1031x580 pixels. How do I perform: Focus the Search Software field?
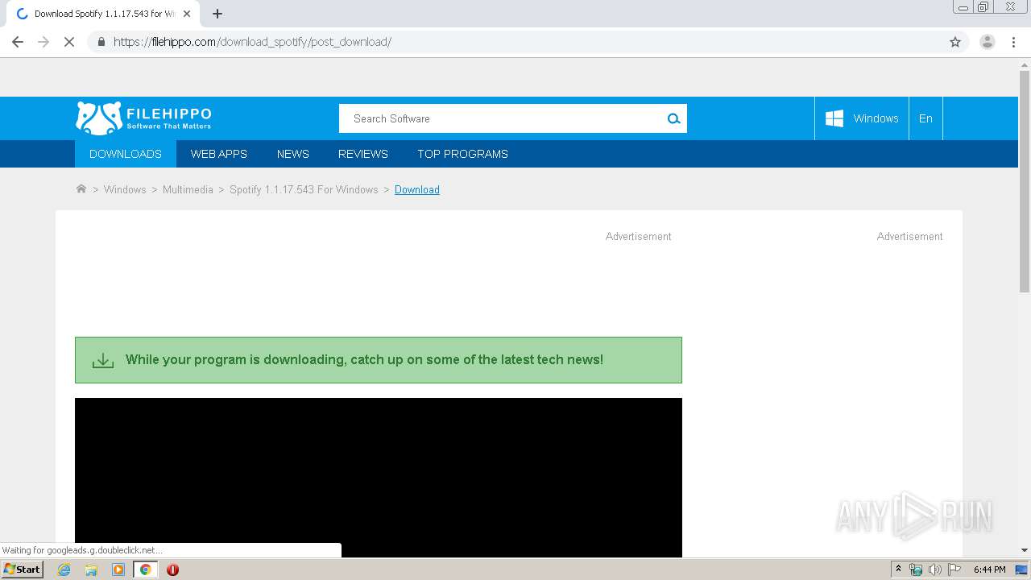501,118
